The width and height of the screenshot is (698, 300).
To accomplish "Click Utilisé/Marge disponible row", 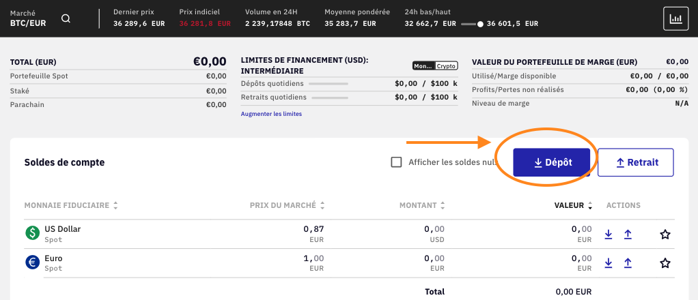I will point(580,76).
